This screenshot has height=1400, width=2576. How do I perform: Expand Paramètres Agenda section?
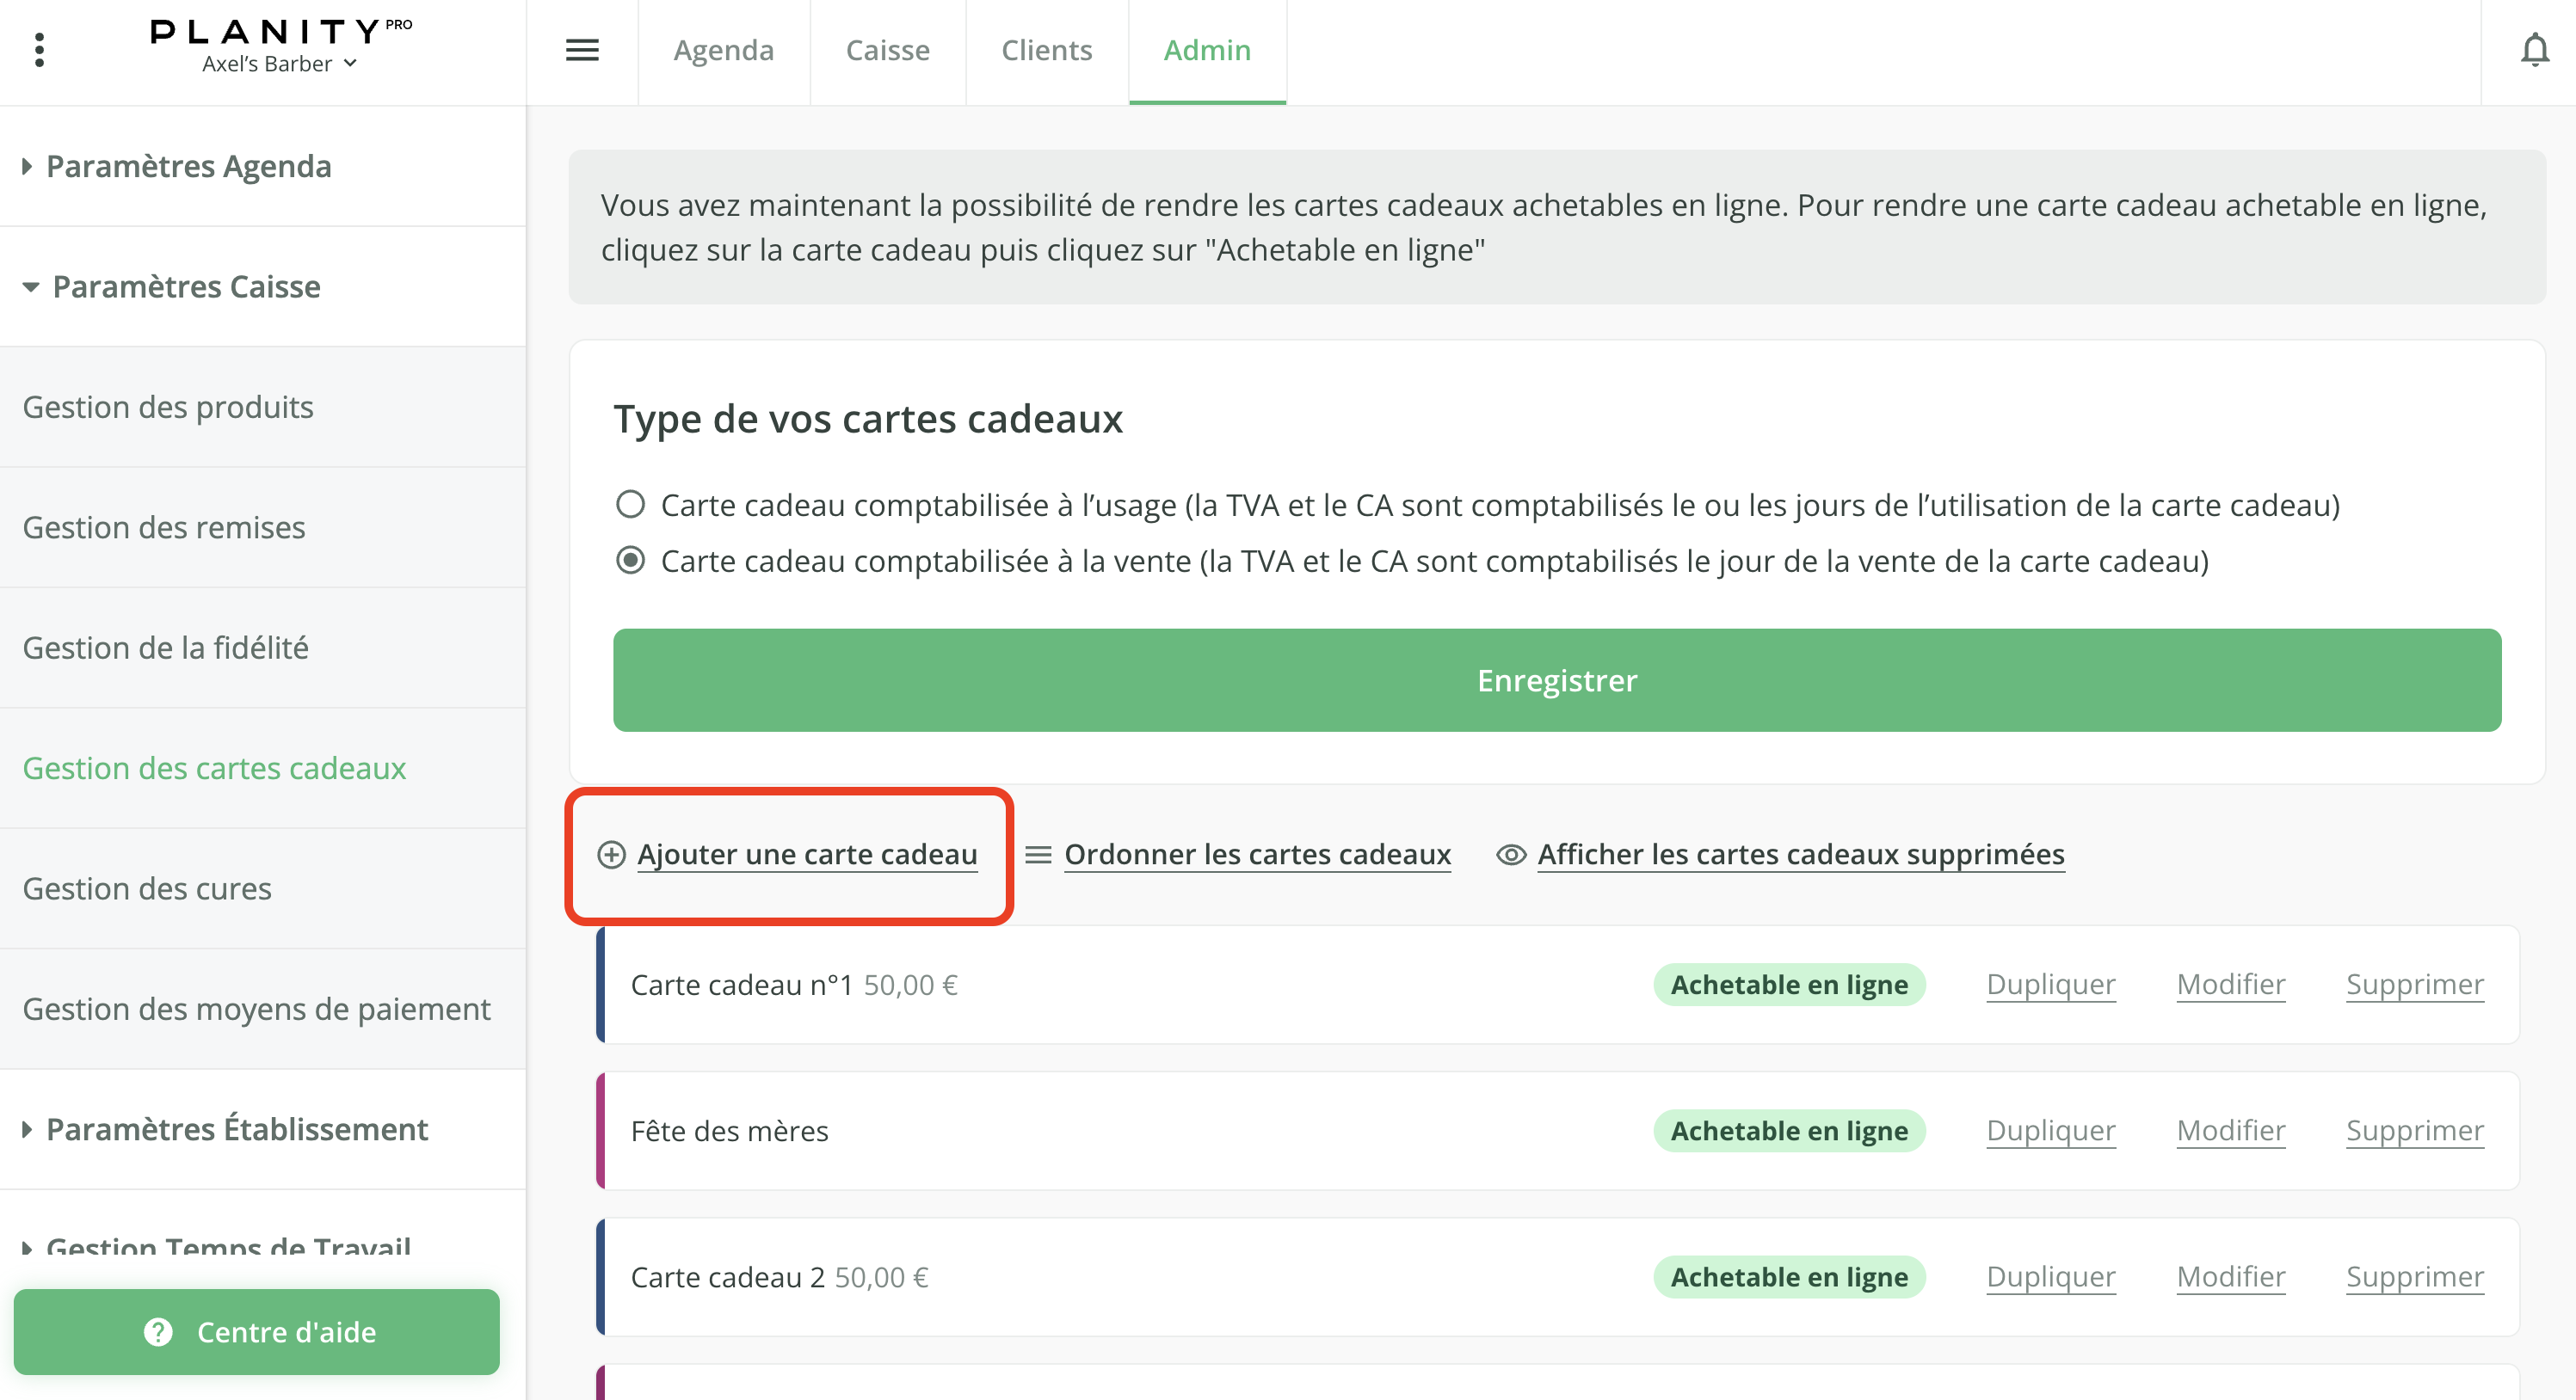(188, 166)
